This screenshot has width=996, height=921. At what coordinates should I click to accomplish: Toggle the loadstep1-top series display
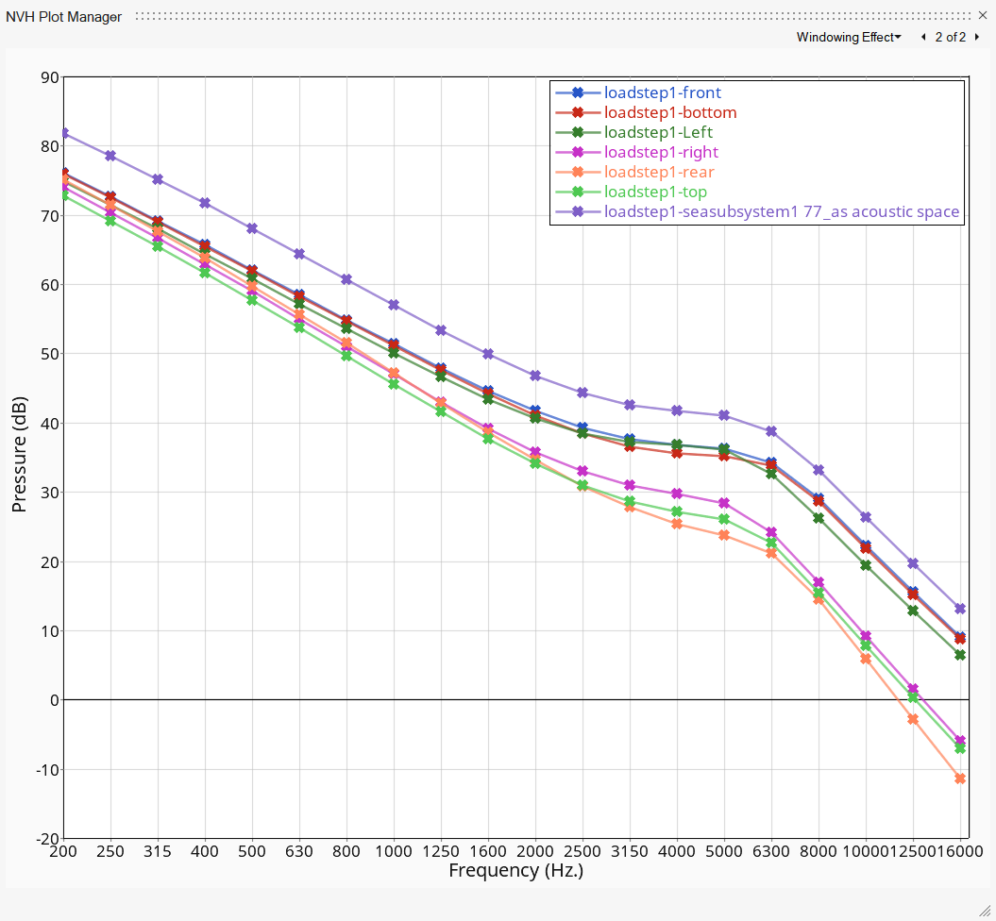[x=653, y=192]
